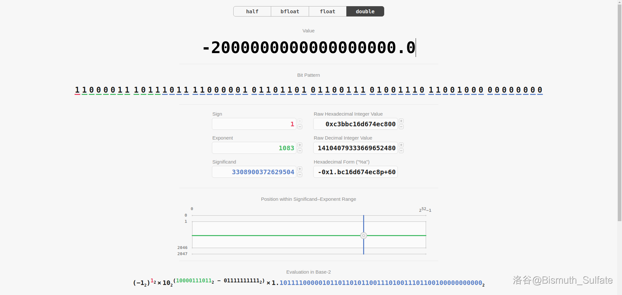Edit the main Value number field
This screenshot has height=295, width=622.
click(308, 48)
